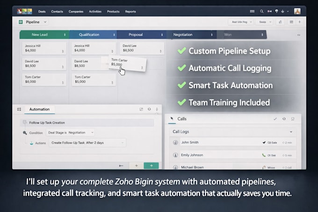The image size is (318, 212).
Task: Open the chart view icon in toolbar
Action: [x=280, y=22]
